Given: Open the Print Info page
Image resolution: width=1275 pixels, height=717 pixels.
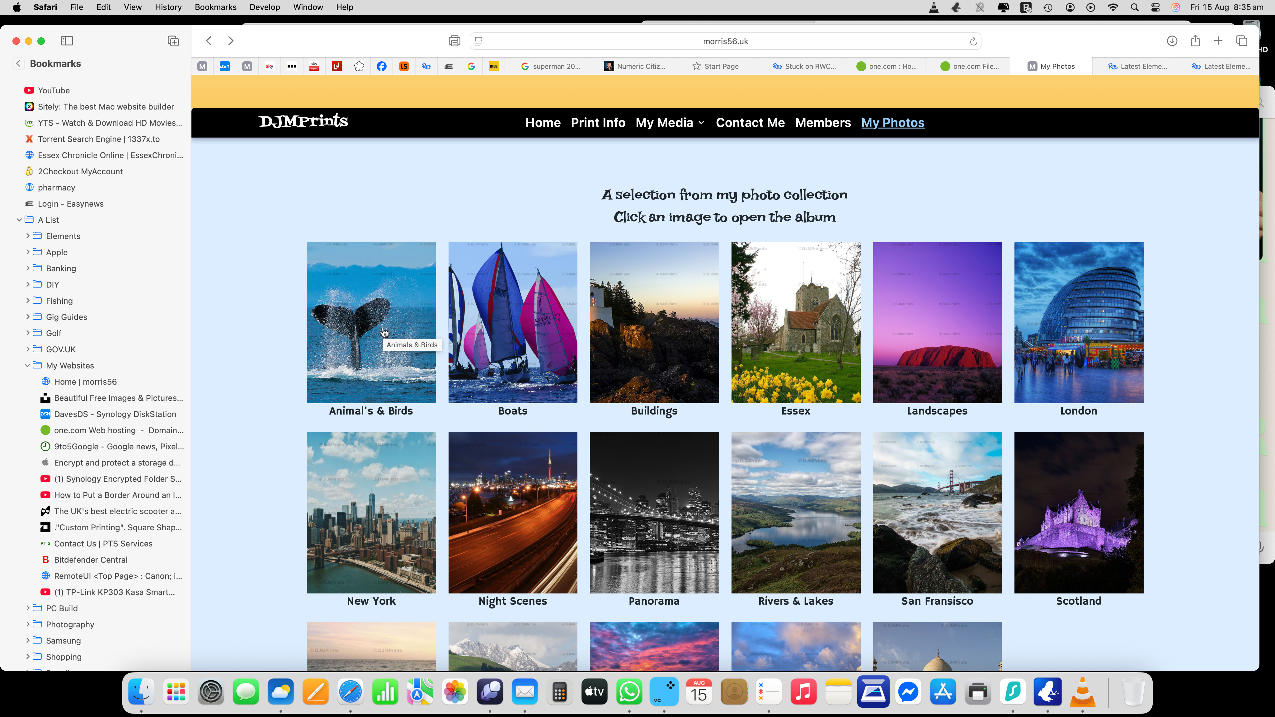Looking at the screenshot, I should [598, 123].
